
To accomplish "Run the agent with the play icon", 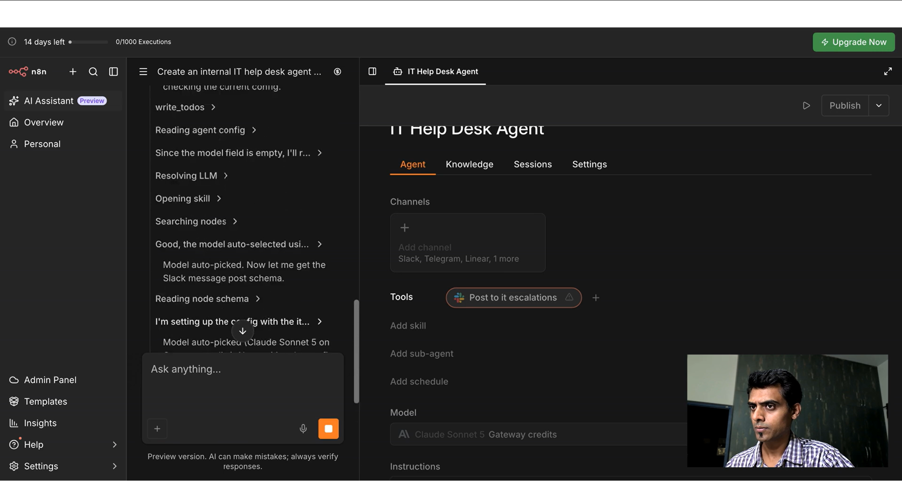I will click(806, 105).
